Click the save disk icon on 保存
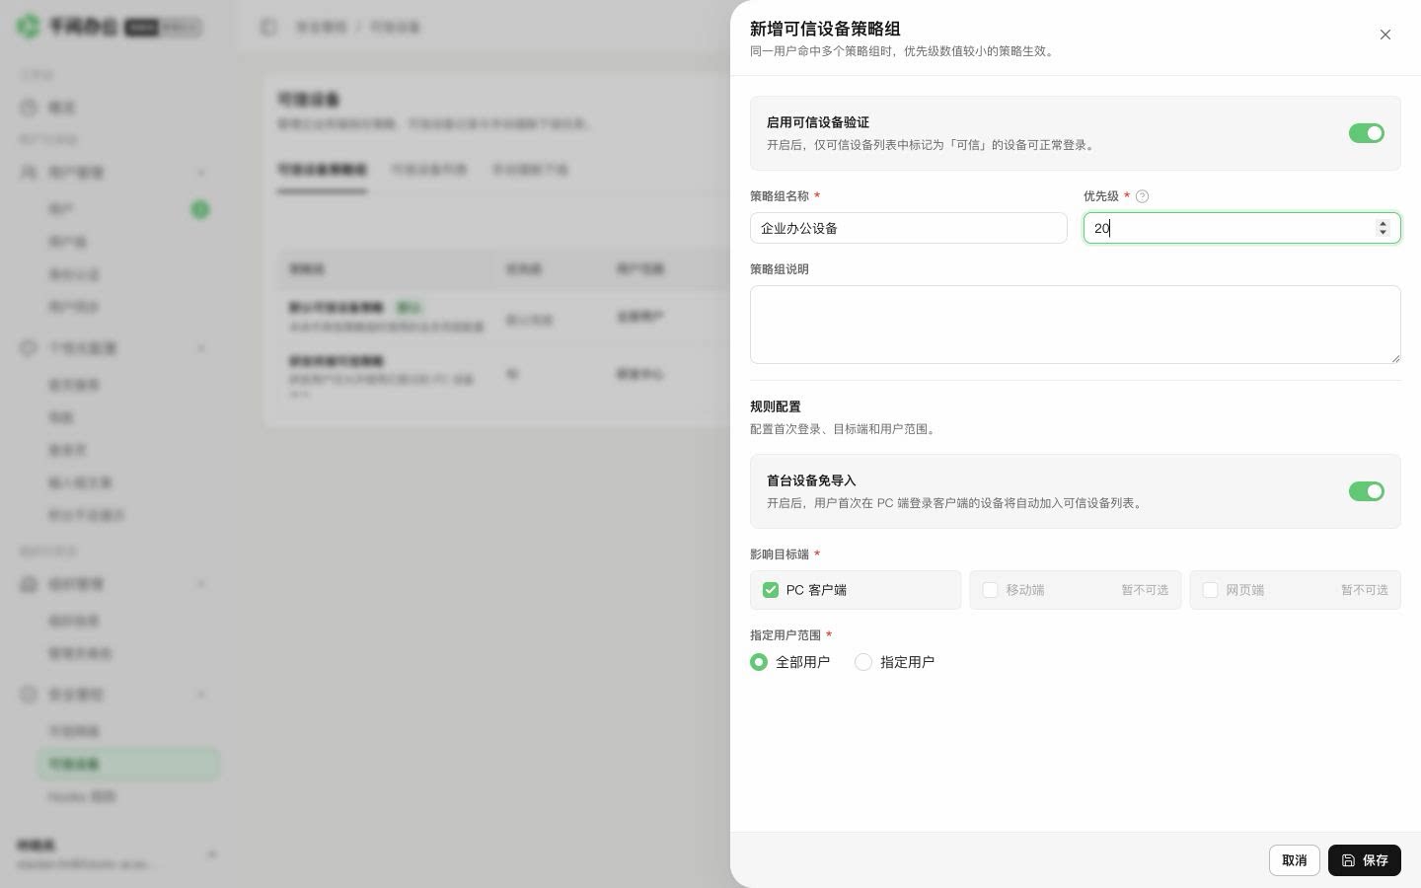Viewport: 1421px width, 888px height. pos(1349,860)
